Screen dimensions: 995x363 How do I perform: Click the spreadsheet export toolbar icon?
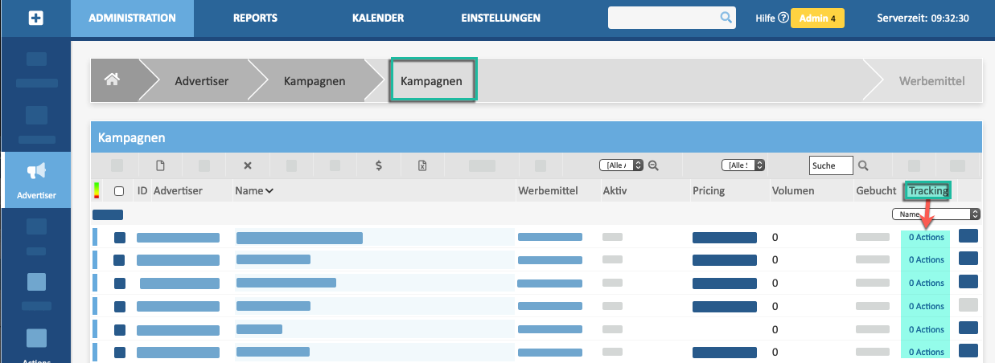[421, 165]
